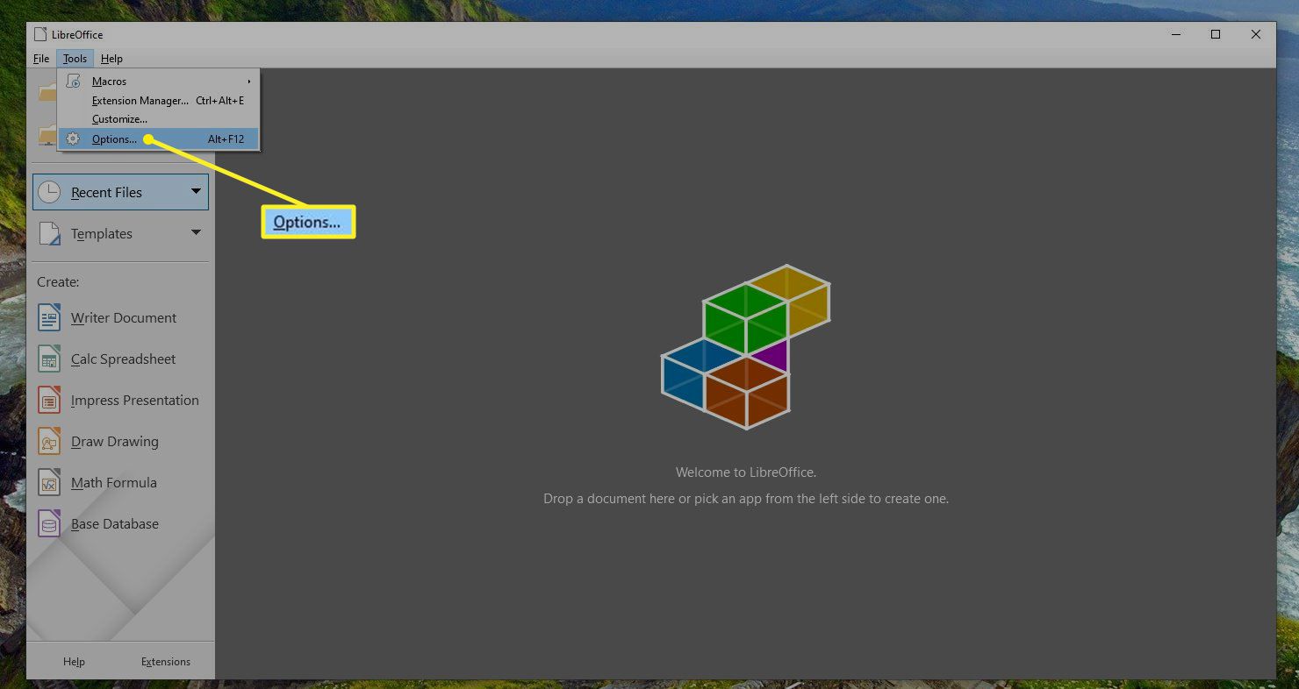Choose Extension Manager... from the Tools menu
The image size is (1299, 689).
pyautogui.click(x=159, y=100)
